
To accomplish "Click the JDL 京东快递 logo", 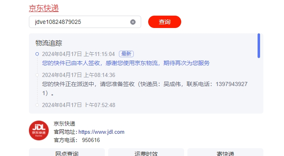I will [x=39, y=130].
